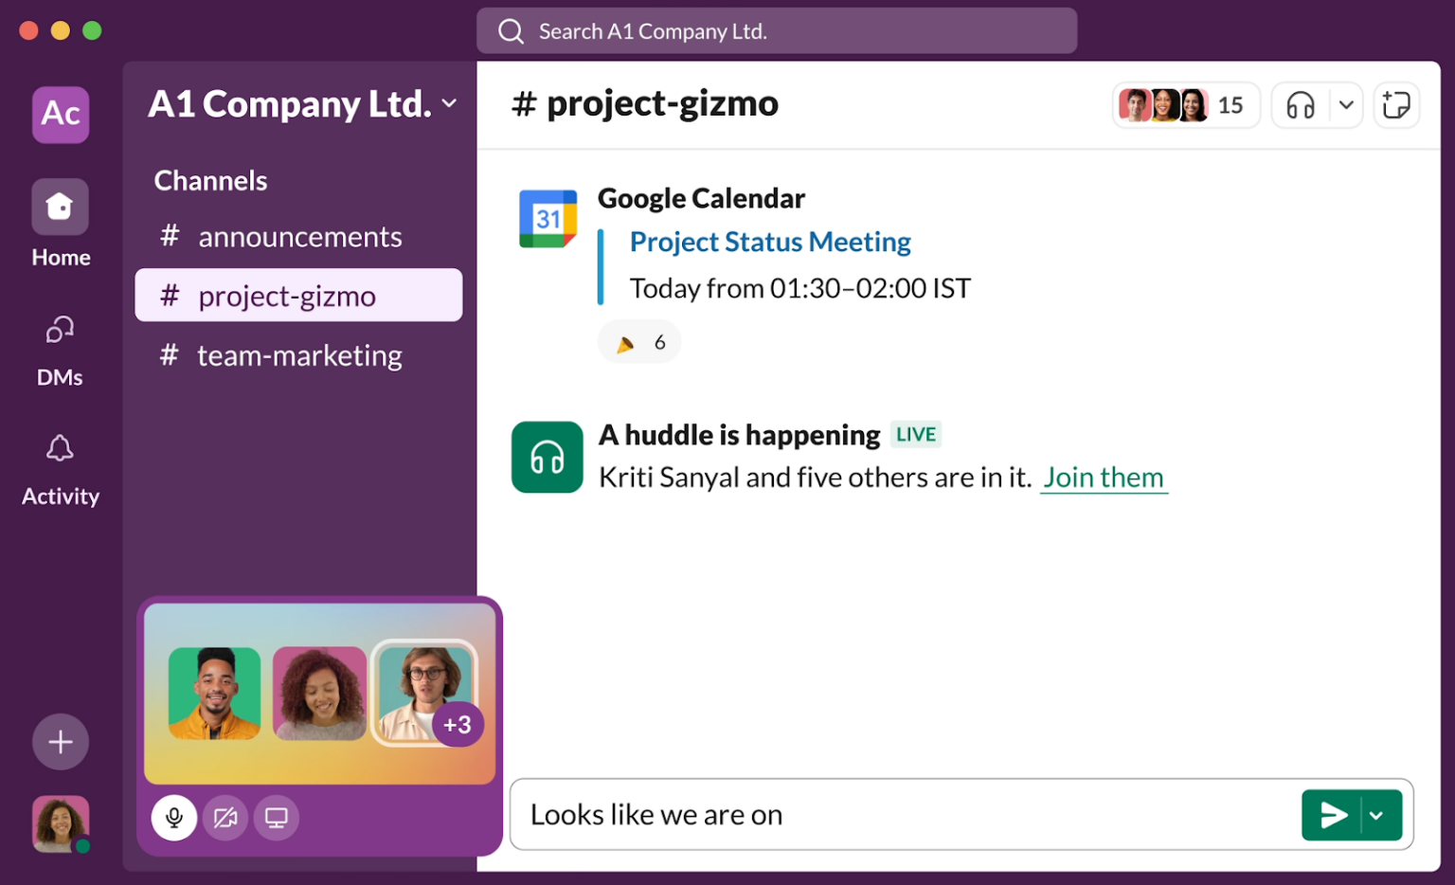The image size is (1455, 885).
Task: Open the Project Status Meeting link
Action: [x=769, y=242]
